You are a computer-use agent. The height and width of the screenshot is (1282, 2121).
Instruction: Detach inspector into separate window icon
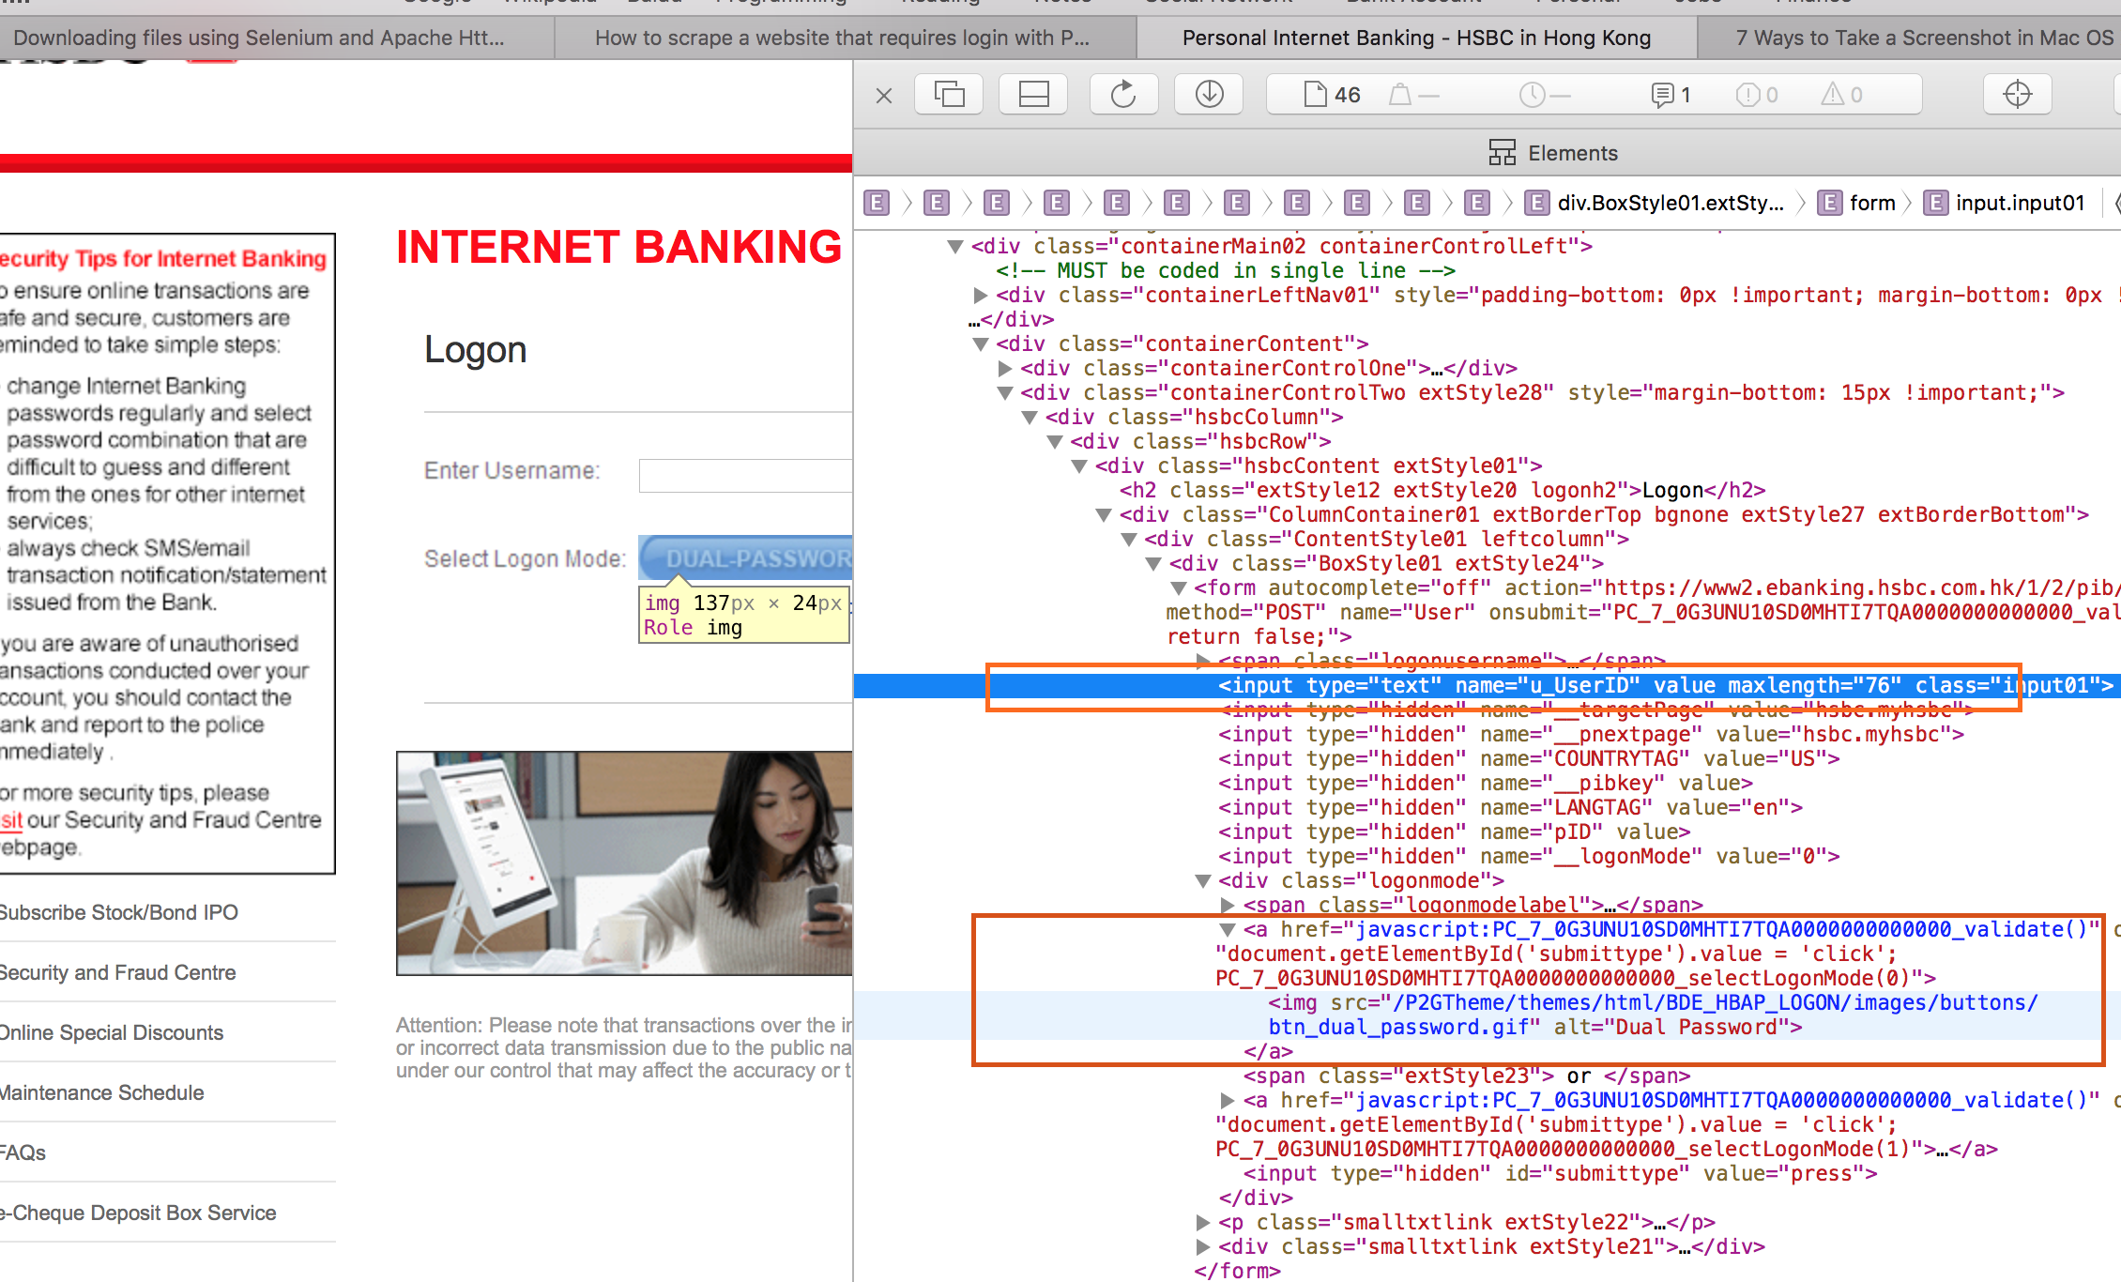pos(949,94)
